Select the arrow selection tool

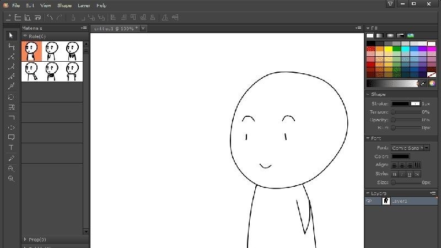pyautogui.click(x=11, y=35)
